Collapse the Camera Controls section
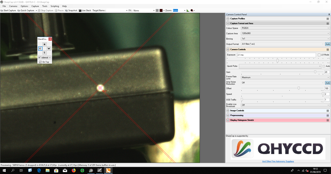The width and height of the screenshot is (331, 174). pyautogui.click(x=228, y=49)
